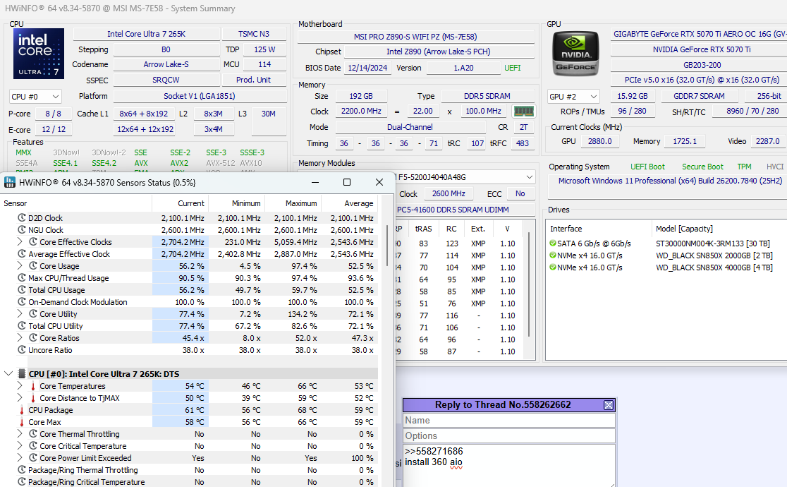The height and width of the screenshot is (487, 787).
Task: Maximize the Sensors Status window
Action: [x=347, y=182]
